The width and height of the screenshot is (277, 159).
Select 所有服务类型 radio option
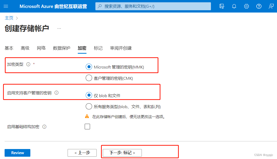pyautogui.click(x=89, y=106)
